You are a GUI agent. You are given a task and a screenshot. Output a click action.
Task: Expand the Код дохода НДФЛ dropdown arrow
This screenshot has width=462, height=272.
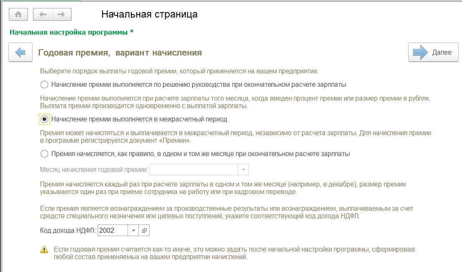pyautogui.click(x=133, y=230)
